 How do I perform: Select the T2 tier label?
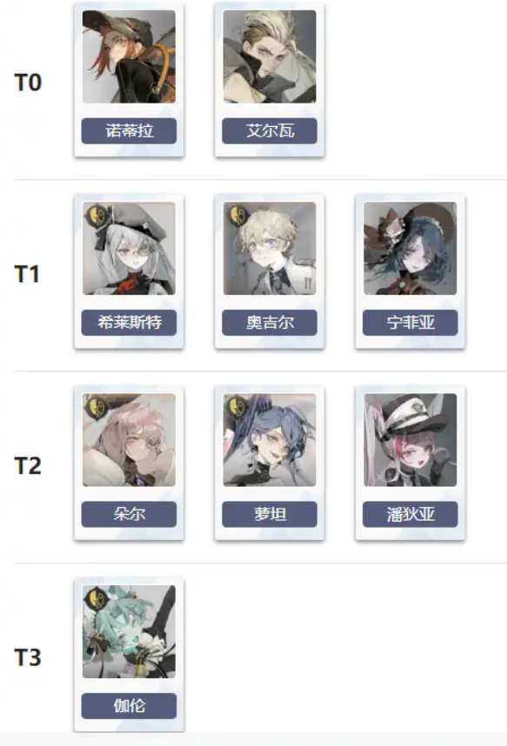pos(28,466)
